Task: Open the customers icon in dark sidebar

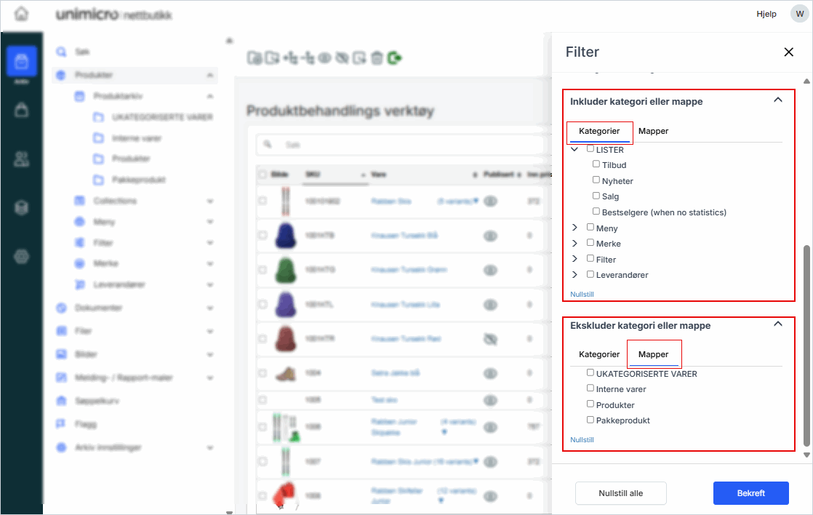Action: [22, 159]
